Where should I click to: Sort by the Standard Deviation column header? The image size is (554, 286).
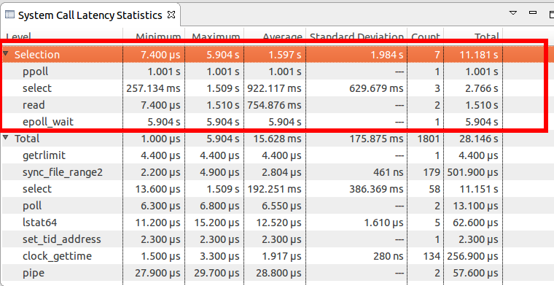tap(356, 36)
